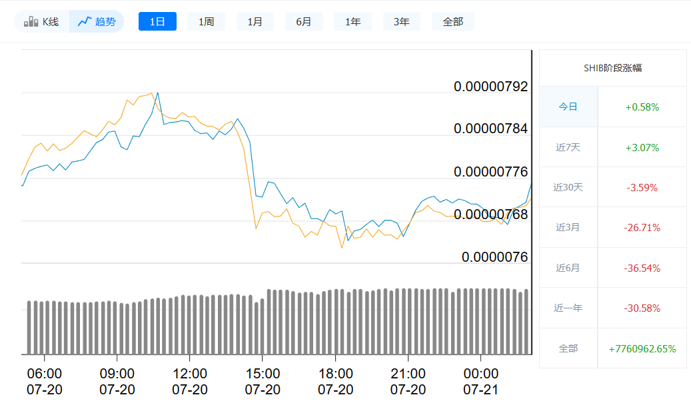Viewport: 691px width, 407px height.
Task: Switch to K线 chart mode
Action: (x=43, y=22)
